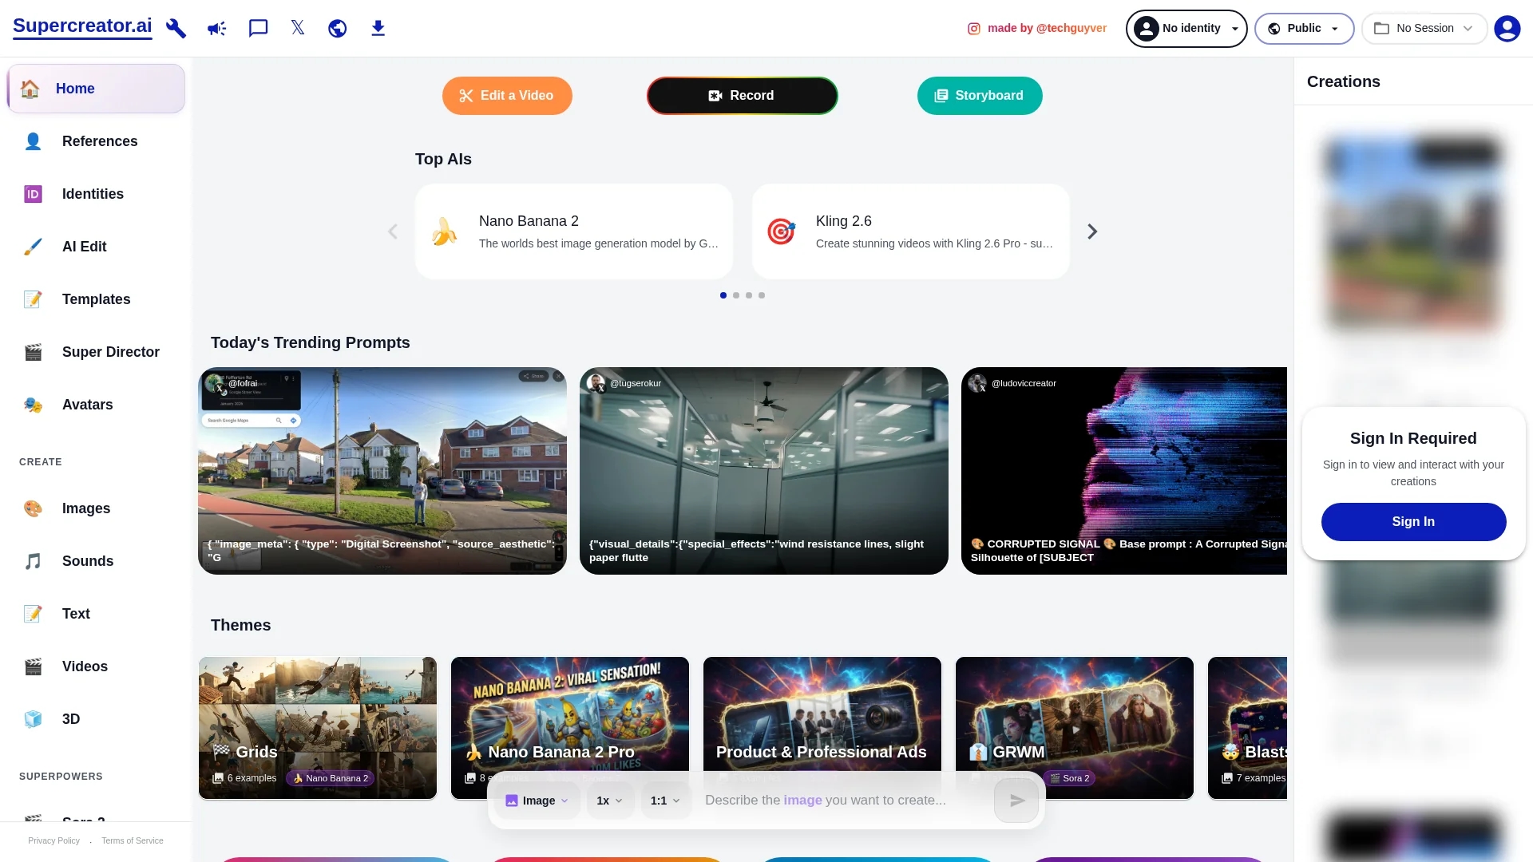Expand the 1x count dropdown
Viewport: 1533px width, 862px height.
(610, 801)
